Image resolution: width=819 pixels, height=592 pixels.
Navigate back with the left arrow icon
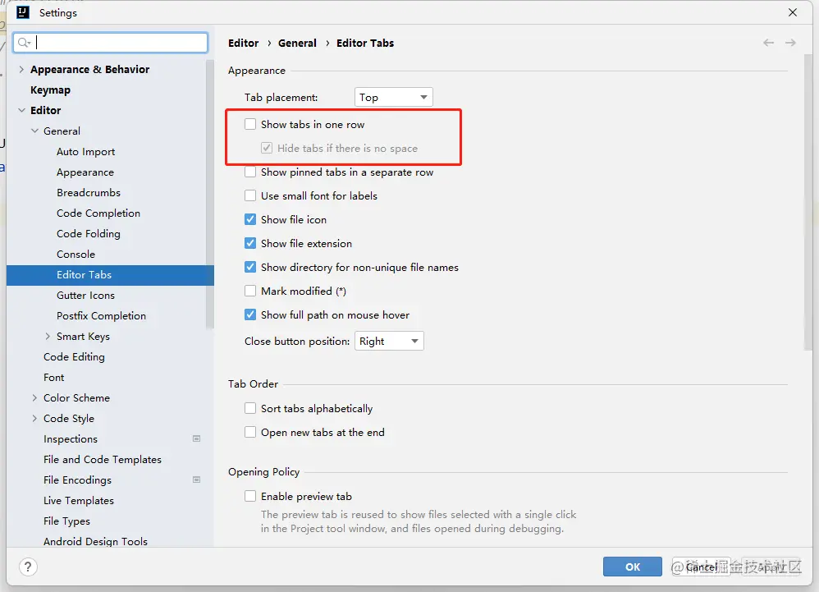[x=768, y=43]
